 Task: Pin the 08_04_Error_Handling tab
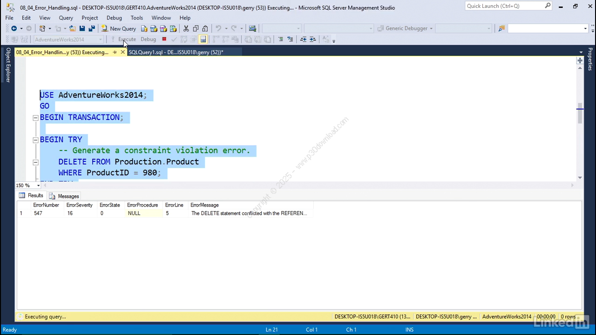pos(115,52)
